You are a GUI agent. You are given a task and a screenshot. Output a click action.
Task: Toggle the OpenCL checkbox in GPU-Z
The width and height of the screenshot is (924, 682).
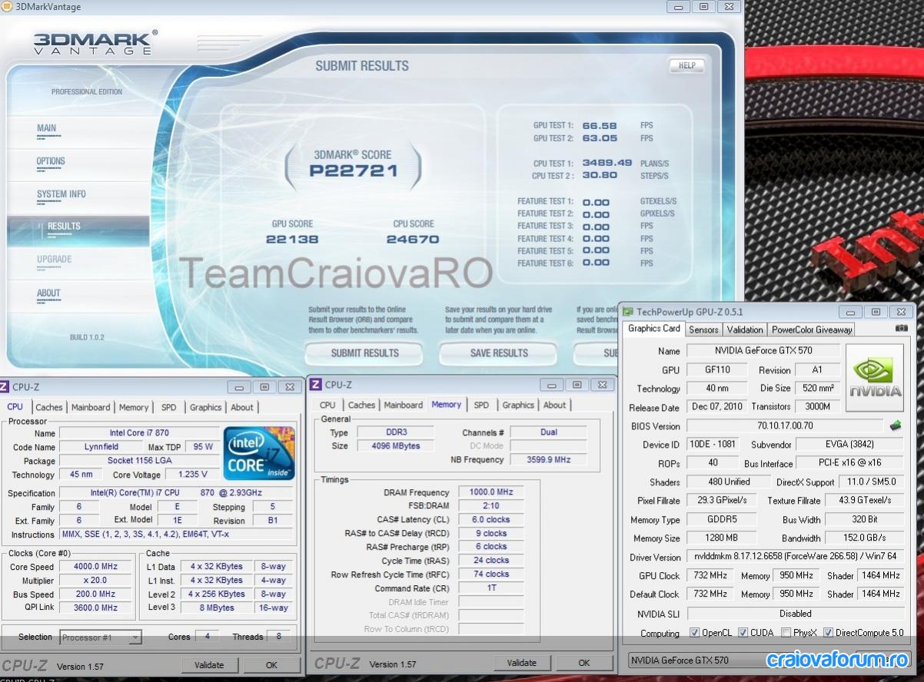pos(695,633)
